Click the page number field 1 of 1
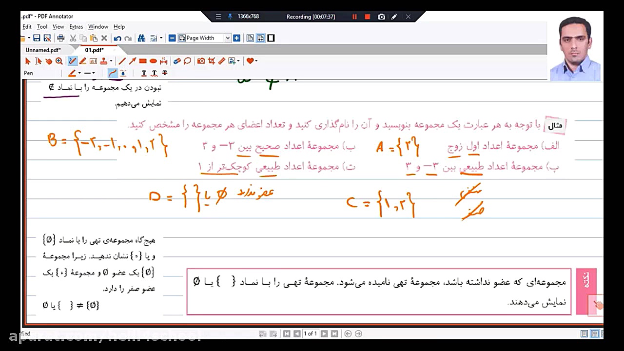This screenshot has width=624, height=351. click(310, 334)
